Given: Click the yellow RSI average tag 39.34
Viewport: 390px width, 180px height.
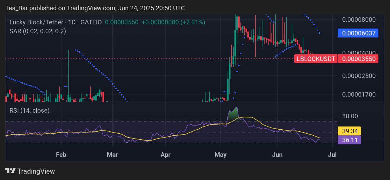Looking at the screenshot, I should pyautogui.click(x=349, y=131).
